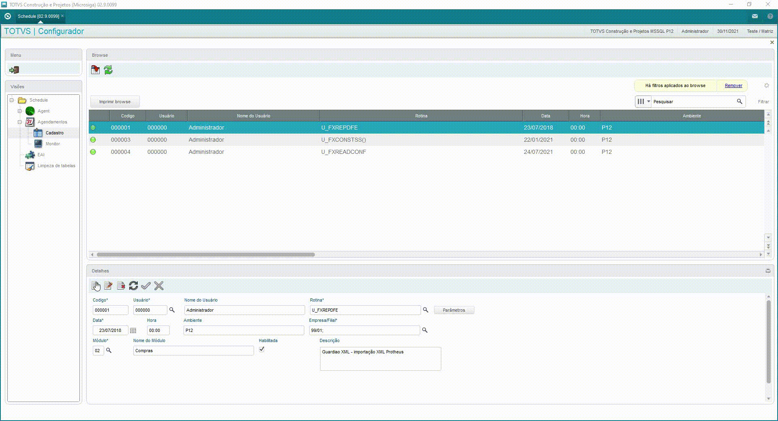
Task: Open lookup magnifier beside Usuário field
Action: [x=172, y=310]
